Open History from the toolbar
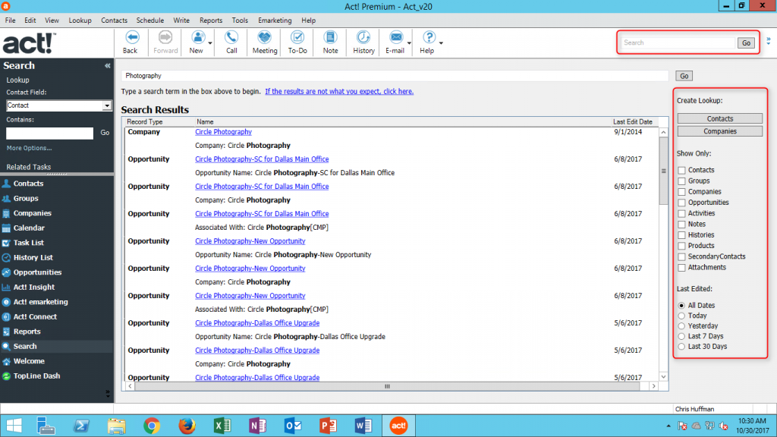The width and height of the screenshot is (777, 437). tap(363, 42)
